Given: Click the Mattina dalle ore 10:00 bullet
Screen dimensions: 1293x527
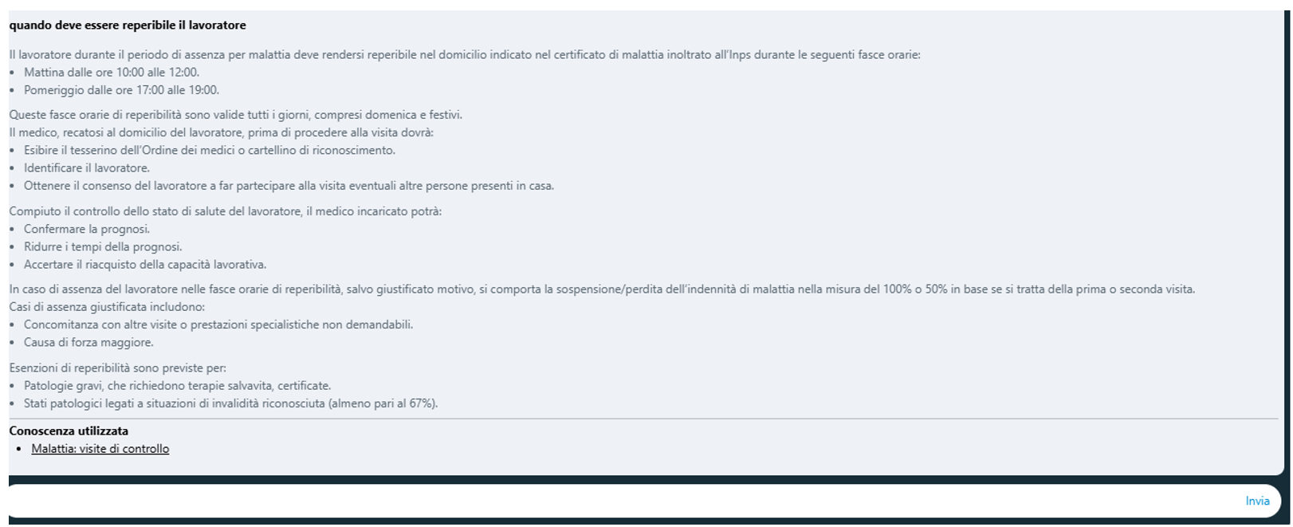Looking at the screenshot, I should click(x=112, y=73).
